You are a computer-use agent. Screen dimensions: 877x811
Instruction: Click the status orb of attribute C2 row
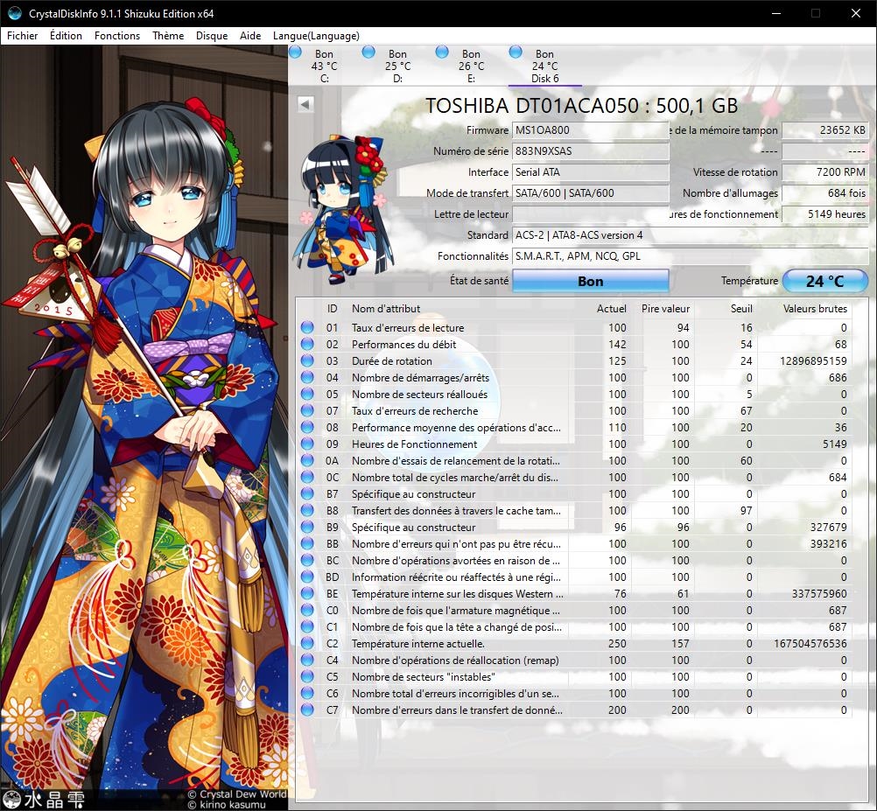pyautogui.click(x=307, y=644)
